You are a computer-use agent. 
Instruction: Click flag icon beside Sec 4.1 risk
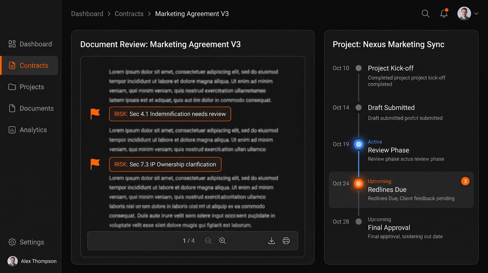point(95,114)
